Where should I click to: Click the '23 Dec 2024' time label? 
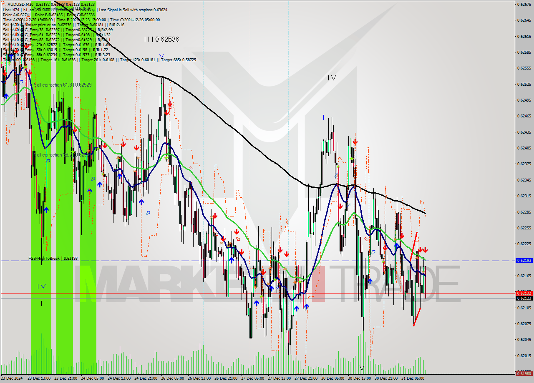tap(13, 378)
